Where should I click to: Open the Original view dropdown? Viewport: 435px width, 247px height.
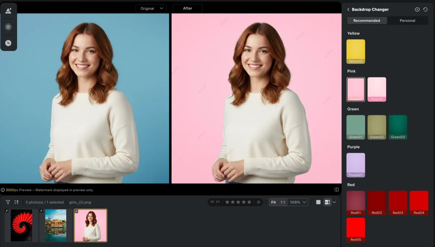pos(151,8)
